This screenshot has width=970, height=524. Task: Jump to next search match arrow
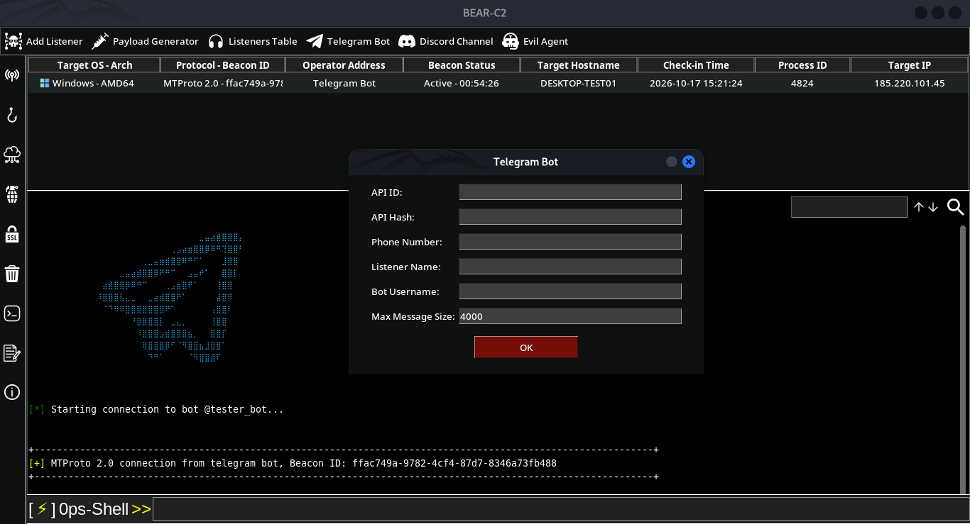tap(933, 207)
